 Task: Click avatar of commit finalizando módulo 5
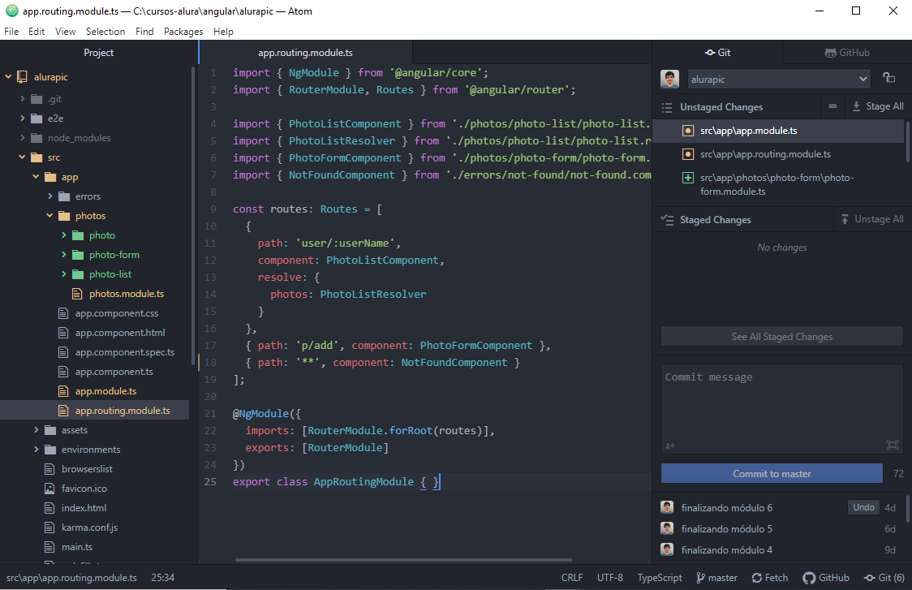point(667,528)
